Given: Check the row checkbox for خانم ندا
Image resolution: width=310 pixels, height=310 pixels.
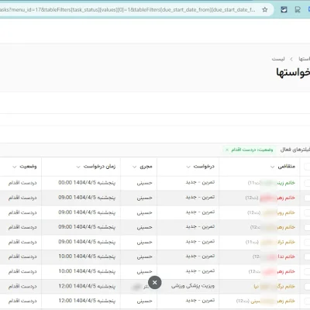Looking at the screenshot, I should [307, 257].
